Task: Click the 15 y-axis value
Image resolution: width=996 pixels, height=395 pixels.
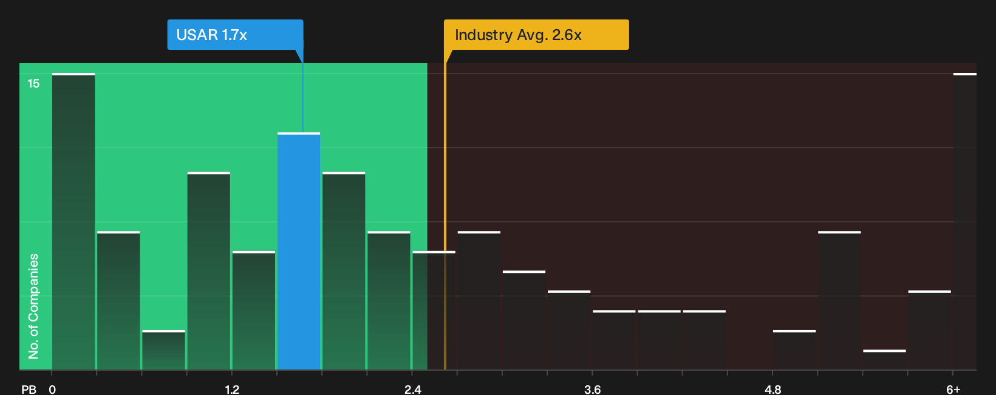Action: pos(33,83)
